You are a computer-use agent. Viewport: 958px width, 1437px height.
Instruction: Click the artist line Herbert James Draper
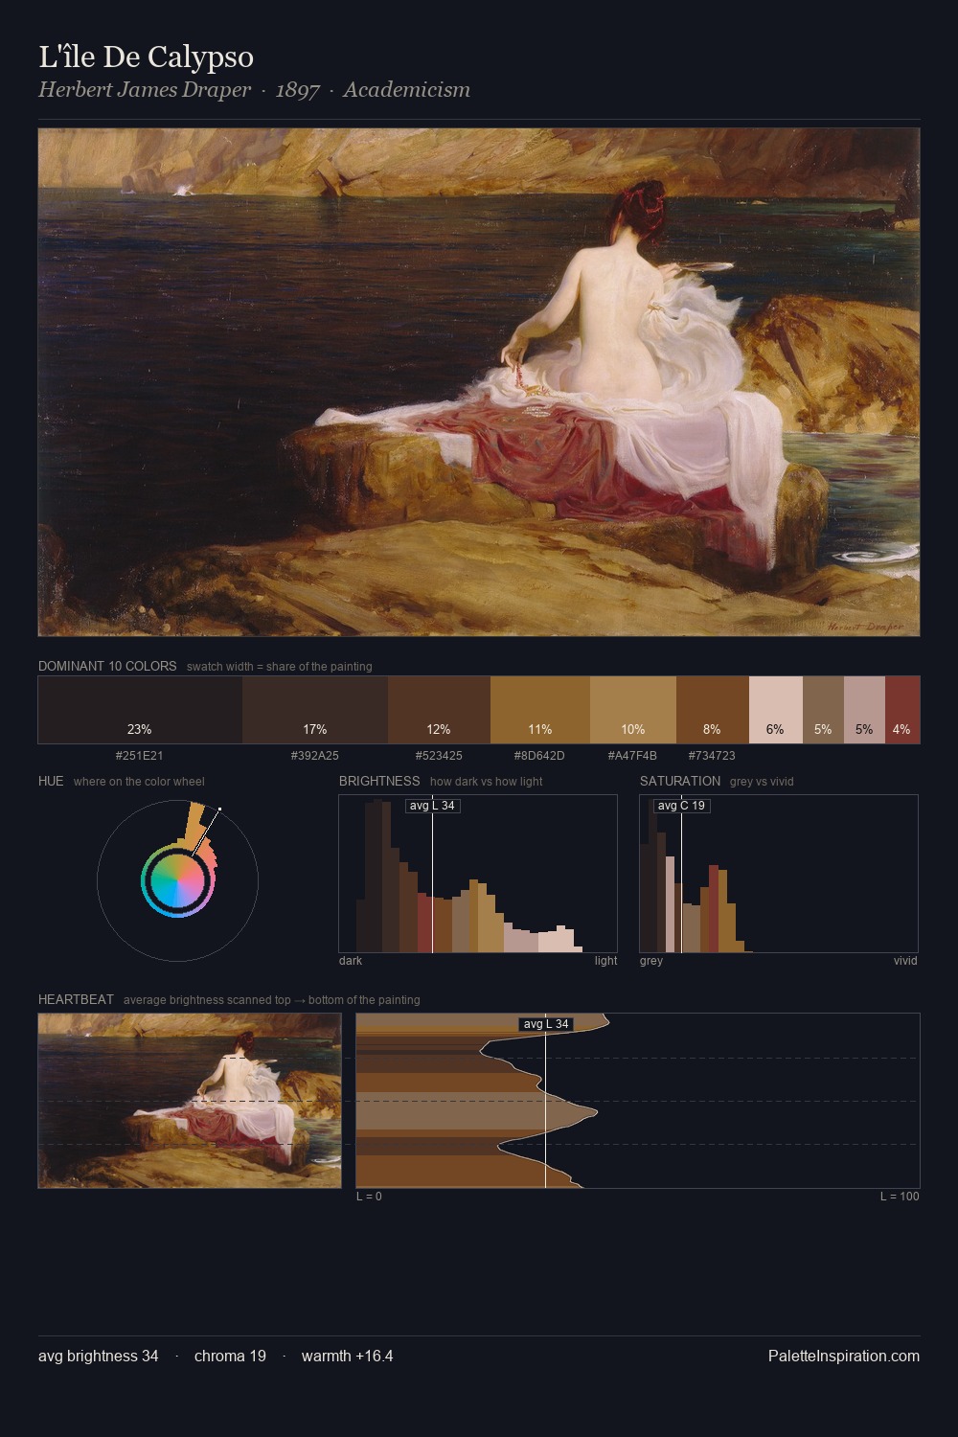point(145,90)
